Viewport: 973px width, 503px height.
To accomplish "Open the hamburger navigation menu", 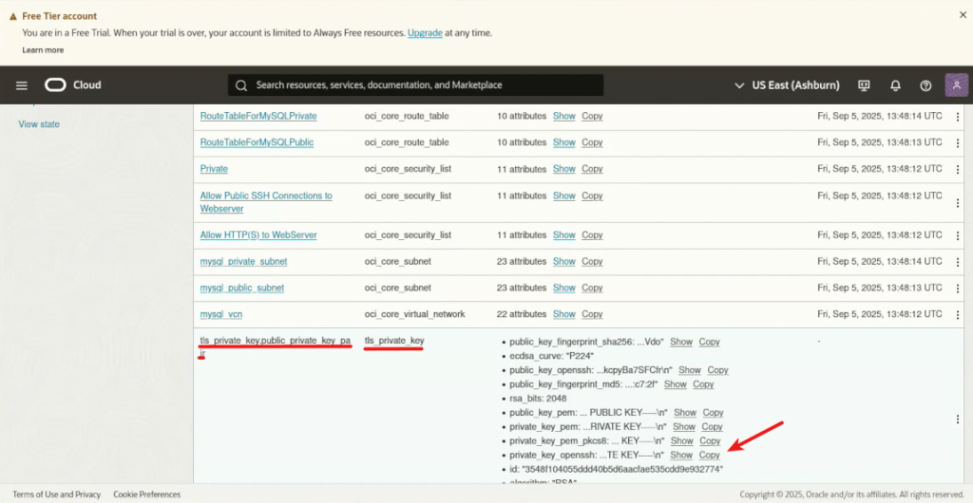I will (22, 85).
